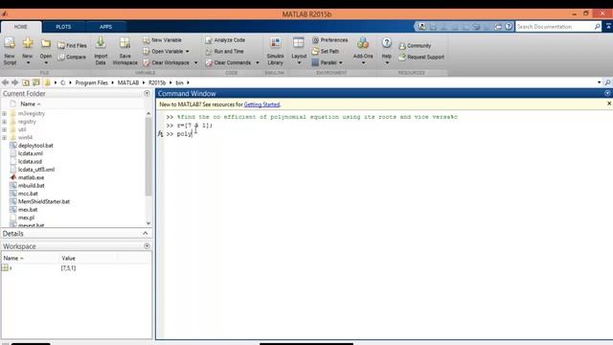Switch to the PLOTS tab
The height and width of the screenshot is (345, 613).
63,27
